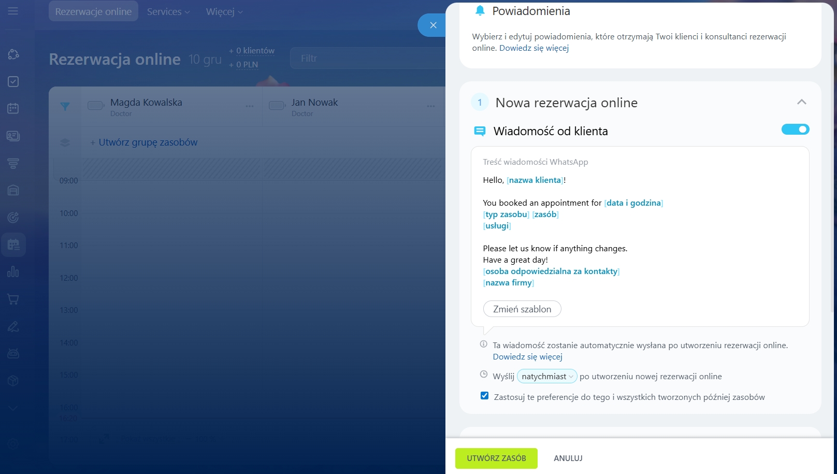The width and height of the screenshot is (837, 474).
Task: Uncheck the Zastosuj te preferencje checkbox
Action: pos(484,396)
